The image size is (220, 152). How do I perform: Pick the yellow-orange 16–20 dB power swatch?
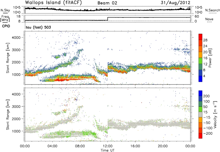coord(200,55)
